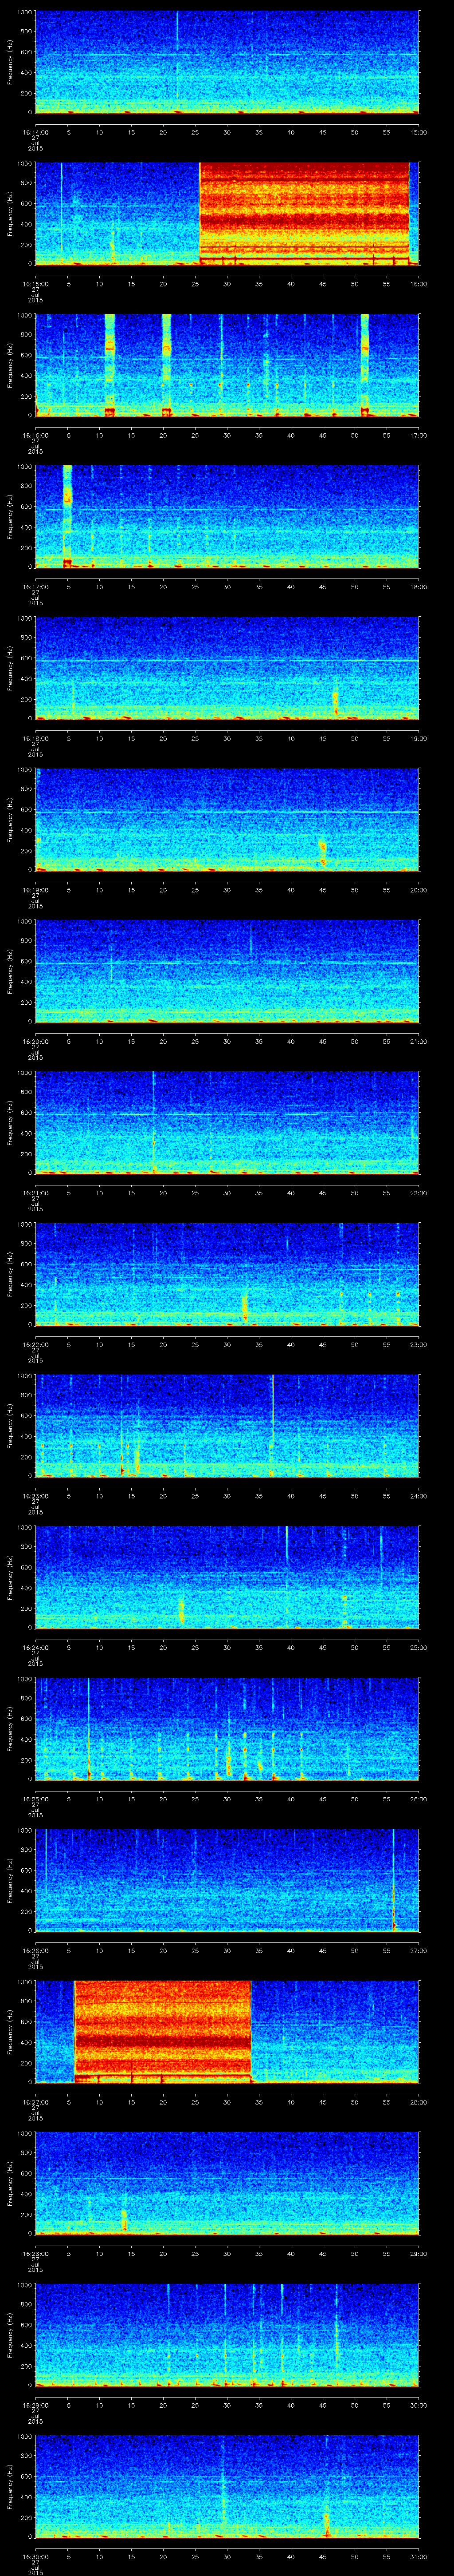Select the burst near 11 seconds in 16:16 spectrogram
Image resolution: width=454 pixels, height=2576 pixels.
tap(110, 365)
